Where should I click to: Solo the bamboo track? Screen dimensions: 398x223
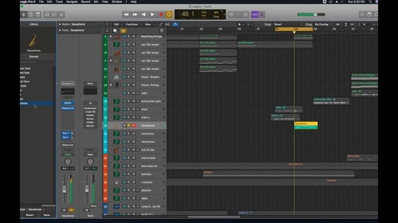(x=129, y=174)
